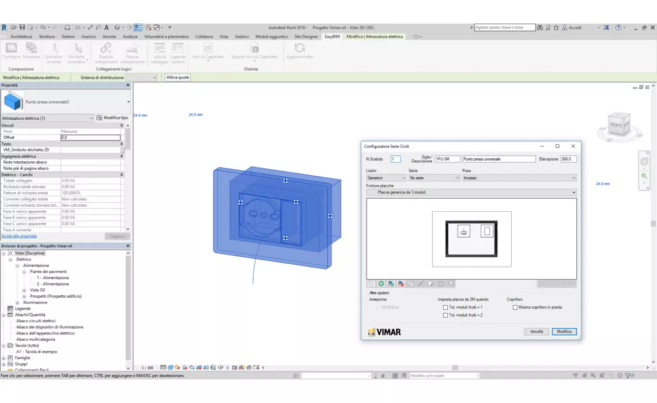The width and height of the screenshot is (657, 403).
Task: Click the Undo arrow in quick access toolbar
Action: click(x=42, y=28)
